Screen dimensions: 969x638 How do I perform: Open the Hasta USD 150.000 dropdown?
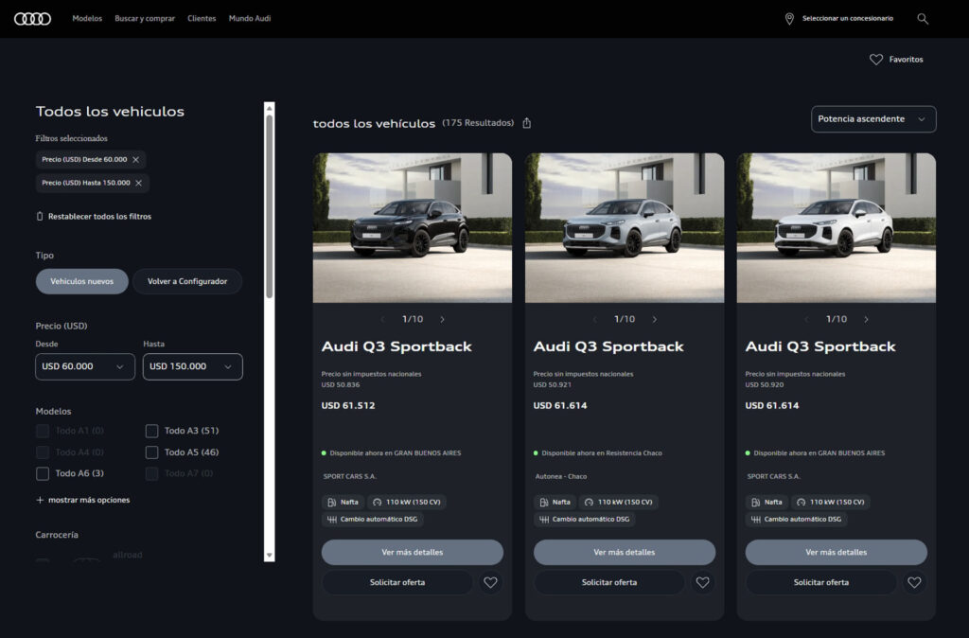click(193, 366)
